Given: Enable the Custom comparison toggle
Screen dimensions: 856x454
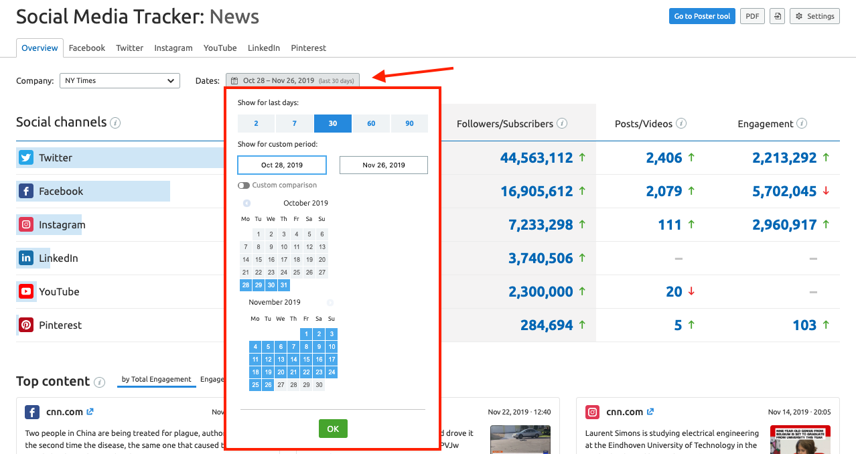Looking at the screenshot, I should point(242,185).
